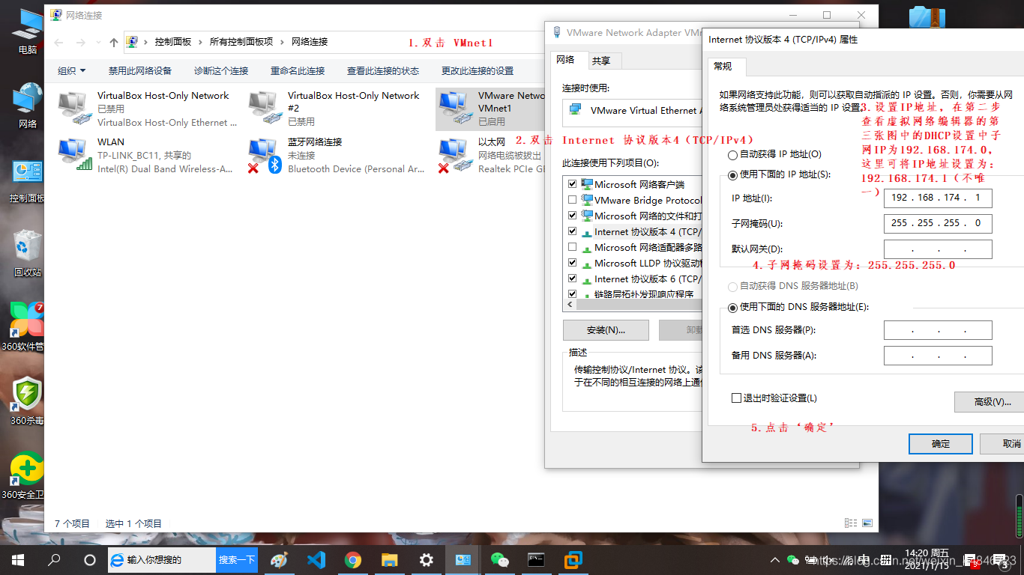Click the 子网掩码 input field
The image size is (1024, 575).
point(938,223)
